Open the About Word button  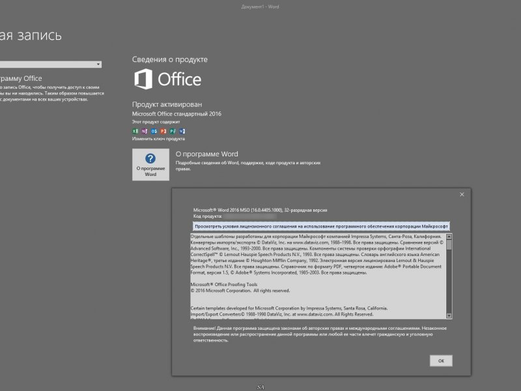click(150, 165)
